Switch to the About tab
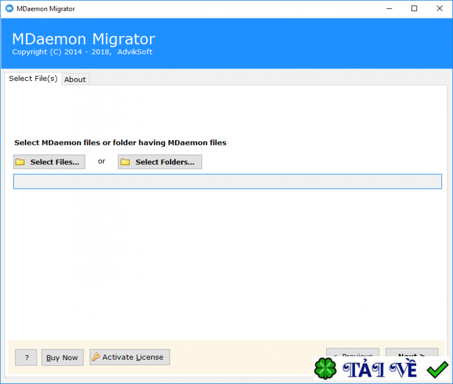The image size is (453, 384). pyautogui.click(x=75, y=79)
